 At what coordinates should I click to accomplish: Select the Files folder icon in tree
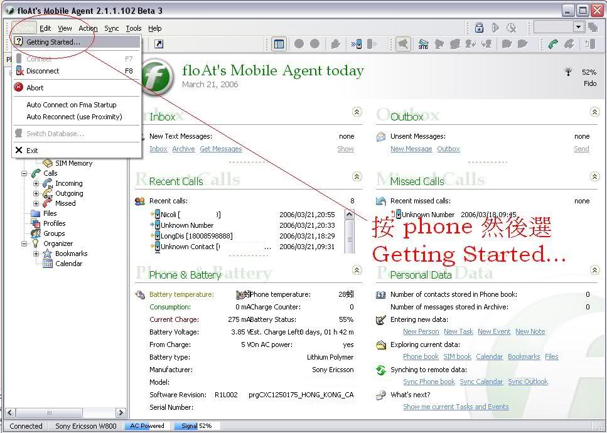click(36, 213)
